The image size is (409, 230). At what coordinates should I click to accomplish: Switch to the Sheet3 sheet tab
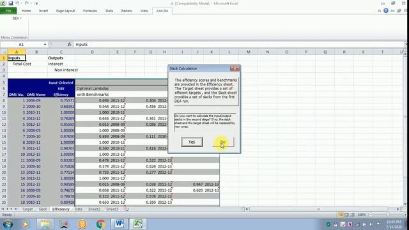click(112, 209)
